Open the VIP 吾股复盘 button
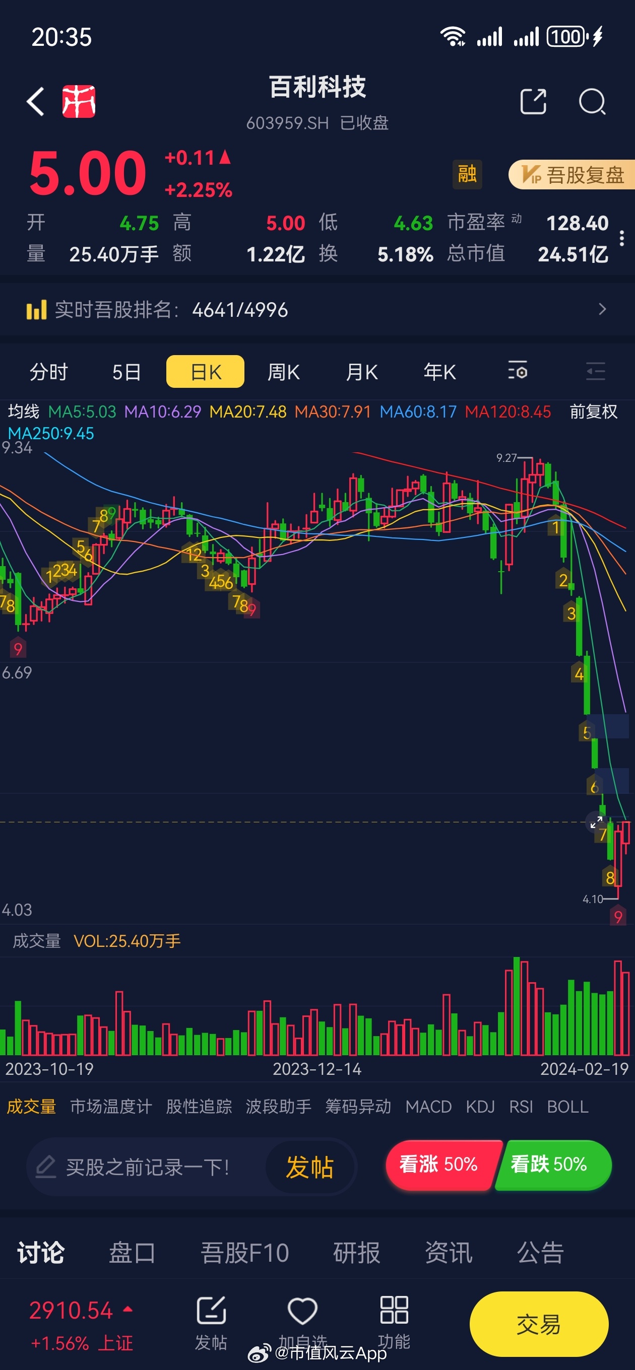This screenshot has width=635, height=1370. pos(572,174)
